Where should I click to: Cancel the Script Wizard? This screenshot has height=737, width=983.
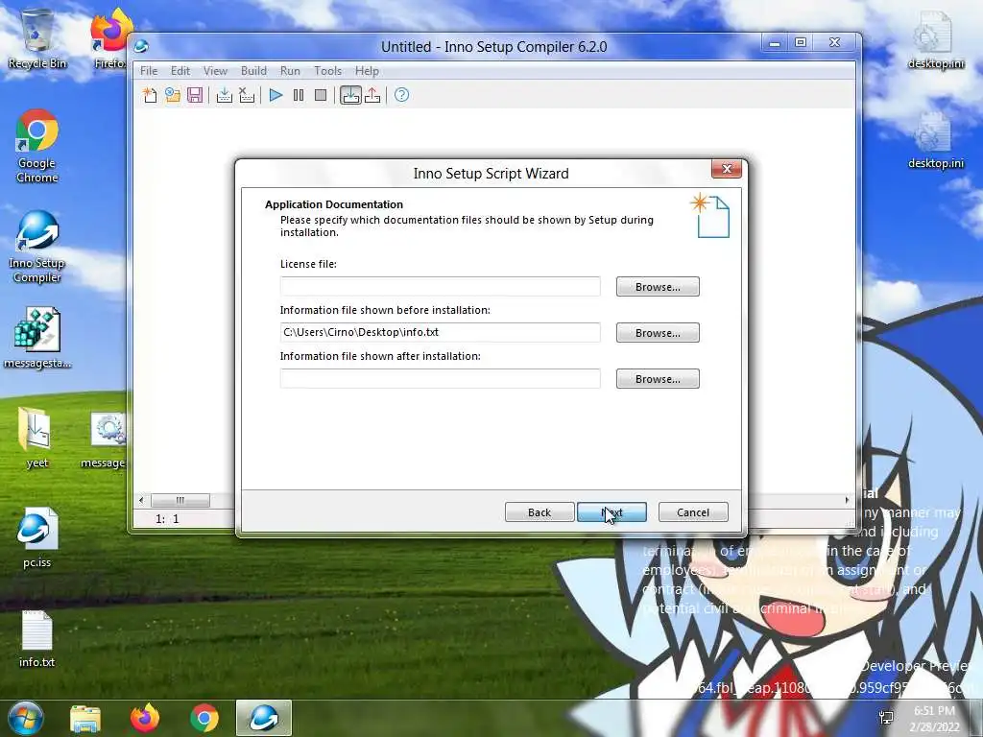tap(693, 512)
